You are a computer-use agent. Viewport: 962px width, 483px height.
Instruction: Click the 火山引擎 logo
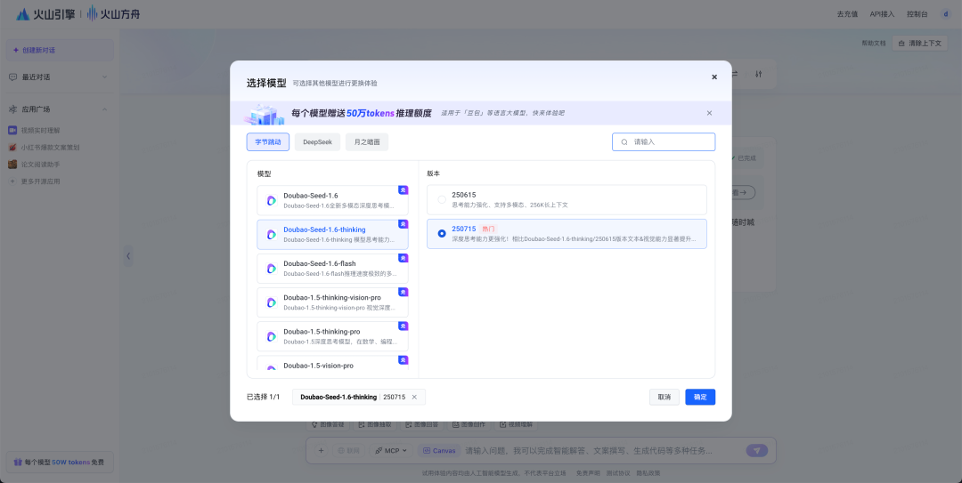click(46, 13)
